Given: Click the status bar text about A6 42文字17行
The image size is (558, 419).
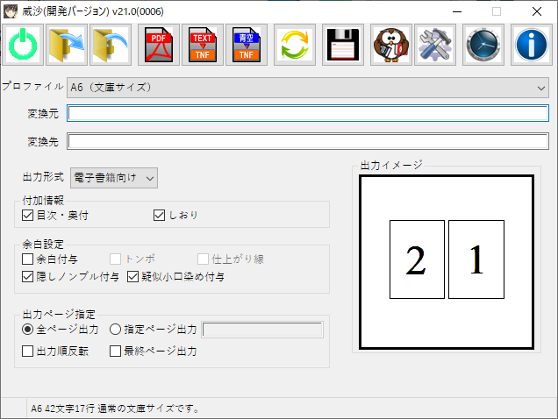Looking at the screenshot, I should [115, 408].
